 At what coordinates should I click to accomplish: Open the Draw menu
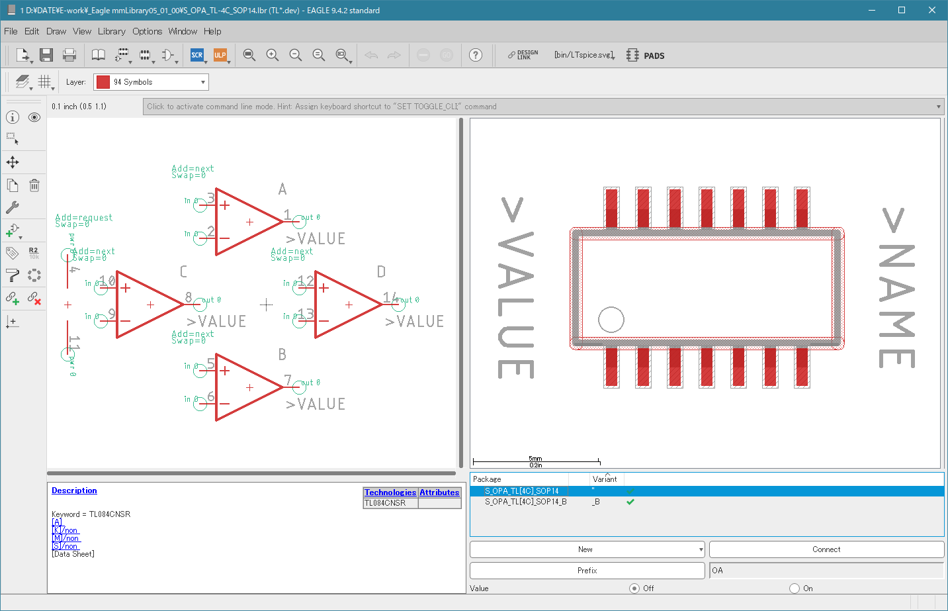[56, 31]
